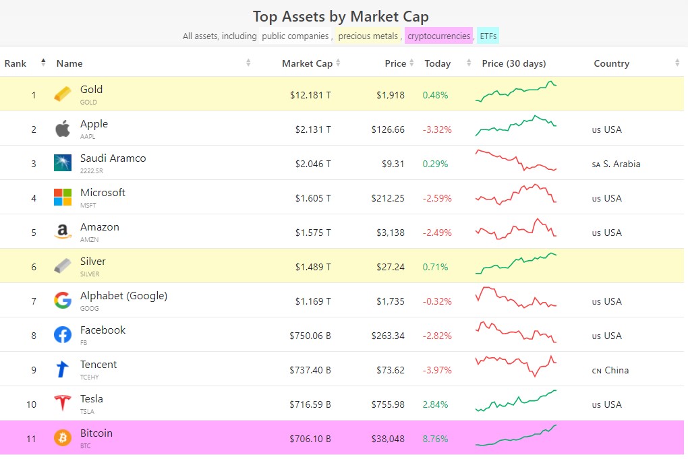The height and width of the screenshot is (459, 688).
Task: Click the gold bar icon next to Gold
Action: [62, 94]
